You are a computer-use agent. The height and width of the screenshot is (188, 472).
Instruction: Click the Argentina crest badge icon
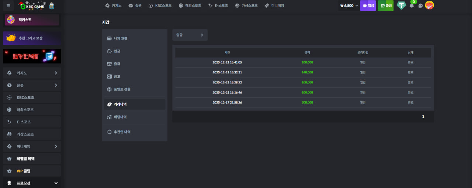51,6
